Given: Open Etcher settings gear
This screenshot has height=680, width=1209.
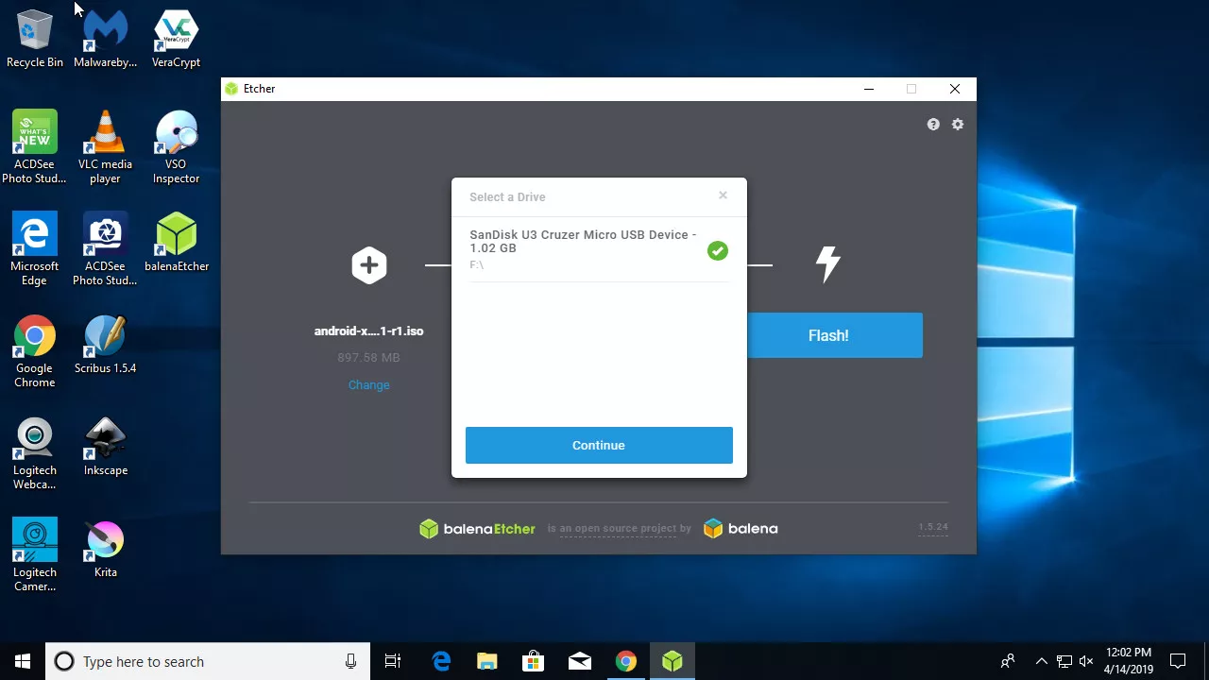Looking at the screenshot, I should point(958,125).
